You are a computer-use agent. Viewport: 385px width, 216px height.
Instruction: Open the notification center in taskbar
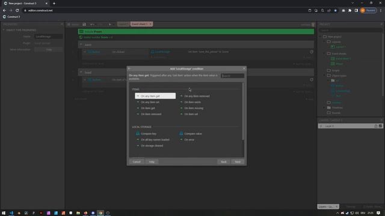378,213
